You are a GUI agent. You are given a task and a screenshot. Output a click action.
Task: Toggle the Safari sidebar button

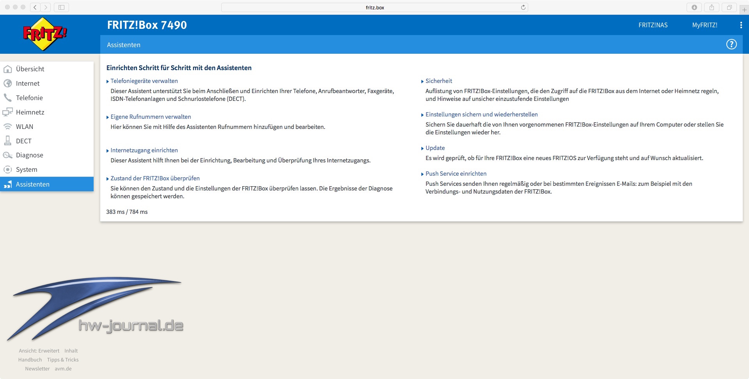pyautogui.click(x=61, y=7)
